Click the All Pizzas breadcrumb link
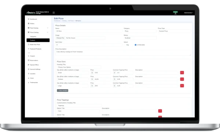Screen dimensions: 220x132 click(x=71, y=21)
